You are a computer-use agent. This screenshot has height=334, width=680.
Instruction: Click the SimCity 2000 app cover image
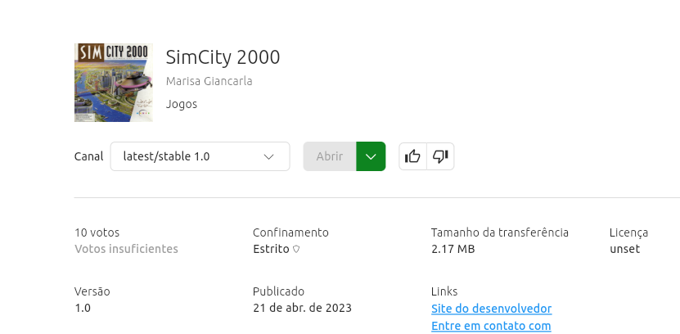[x=113, y=82]
